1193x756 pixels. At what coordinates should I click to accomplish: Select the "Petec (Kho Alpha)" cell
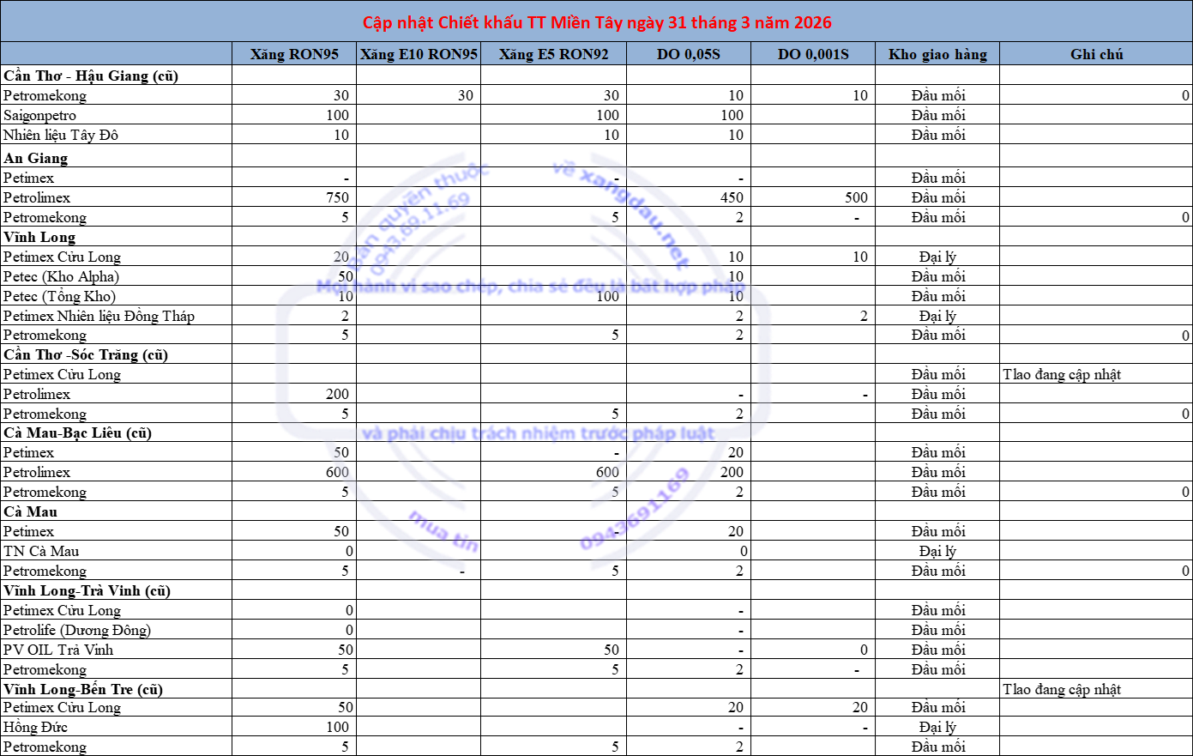(x=61, y=276)
